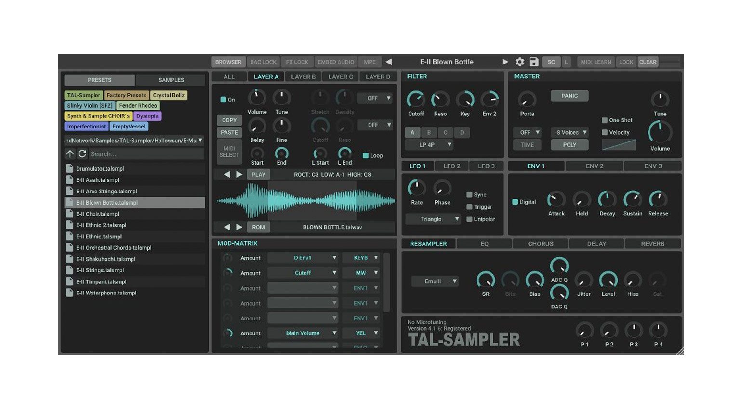Enable One Shot mode
Viewport: 742px width, 409px height.
point(605,120)
